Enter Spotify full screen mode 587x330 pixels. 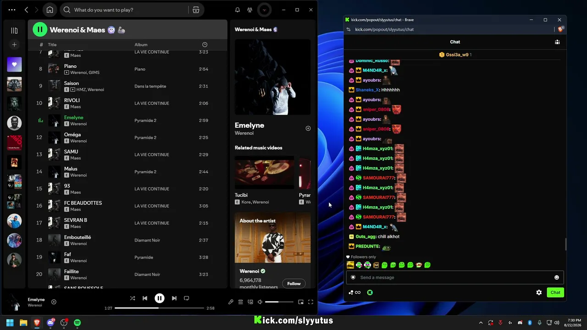click(x=310, y=302)
